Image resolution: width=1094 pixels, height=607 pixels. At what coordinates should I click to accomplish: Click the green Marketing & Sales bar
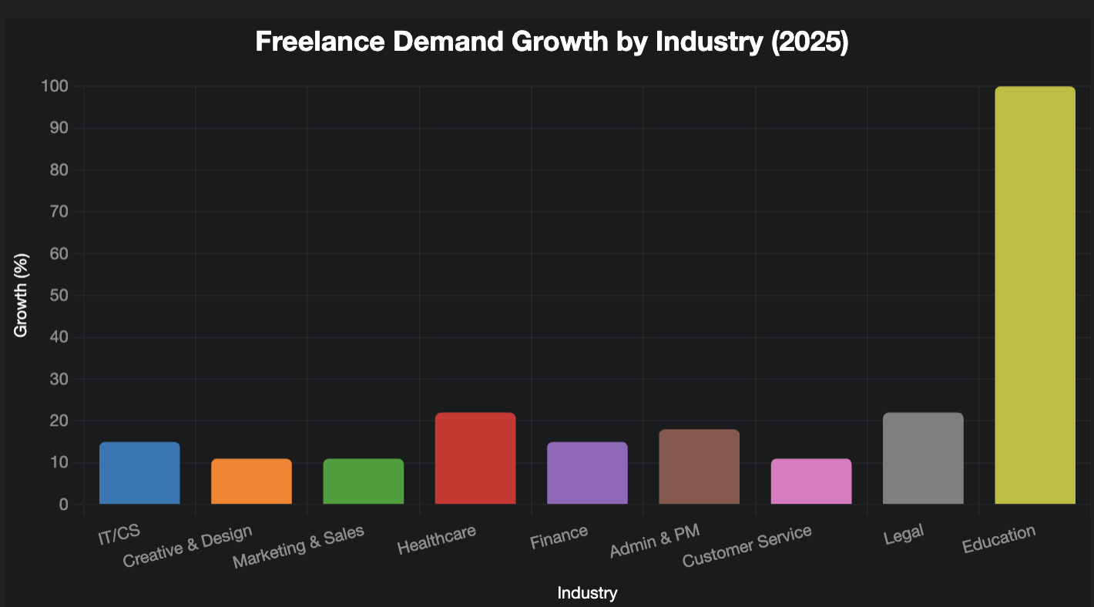pyautogui.click(x=363, y=481)
